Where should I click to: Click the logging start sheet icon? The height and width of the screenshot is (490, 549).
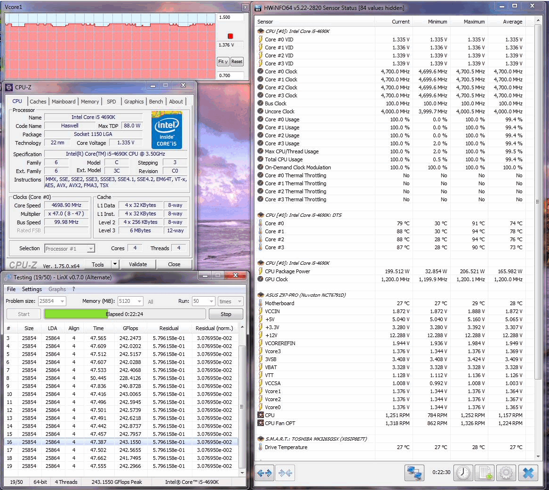pos(485,473)
